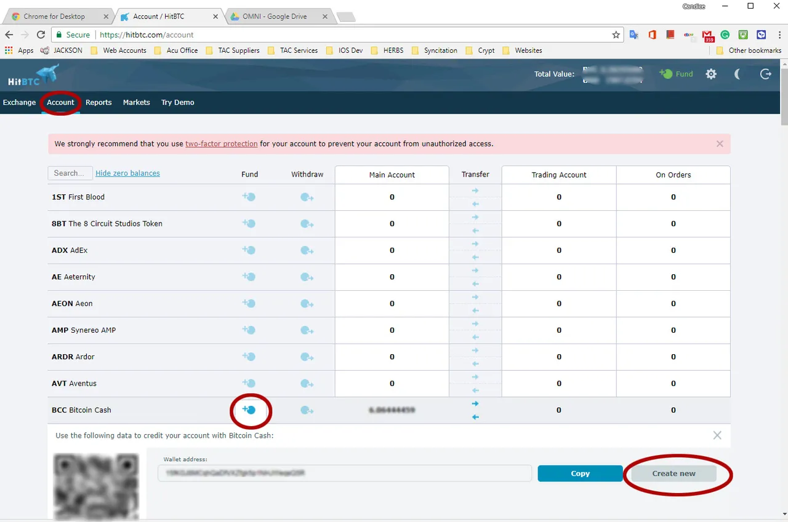Click the withdraw icon for AVT Aventus
The width and height of the screenshot is (788, 522).
[307, 384]
